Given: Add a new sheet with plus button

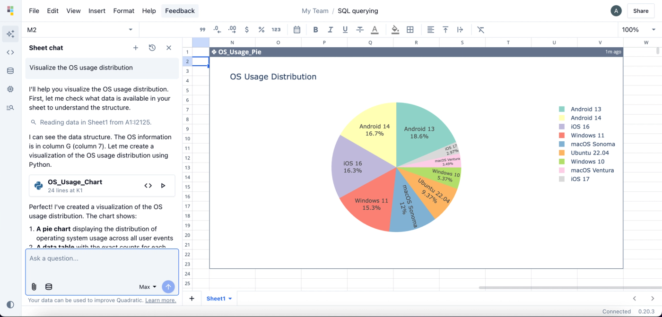Looking at the screenshot, I should tap(192, 299).
